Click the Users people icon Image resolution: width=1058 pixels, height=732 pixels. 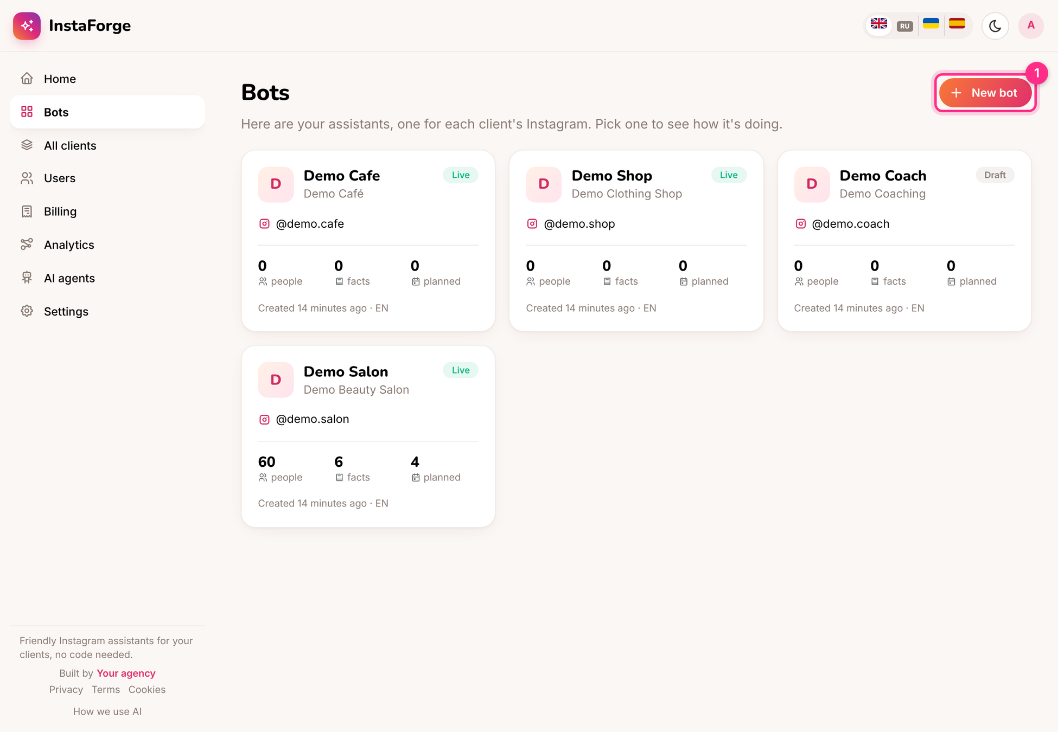pyautogui.click(x=27, y=178)
